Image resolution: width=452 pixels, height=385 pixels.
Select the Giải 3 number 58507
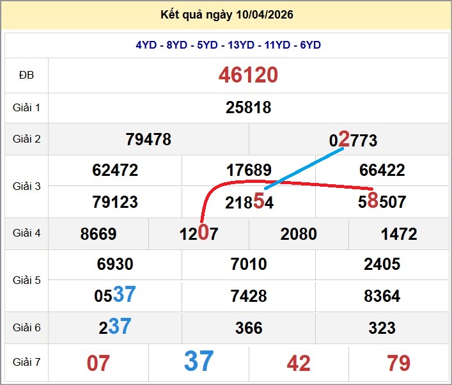click(x=382, y=202)
